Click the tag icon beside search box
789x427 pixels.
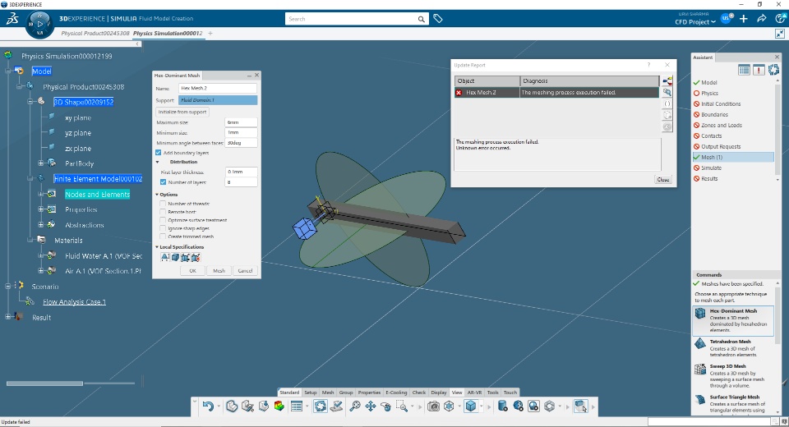[438, 18]
